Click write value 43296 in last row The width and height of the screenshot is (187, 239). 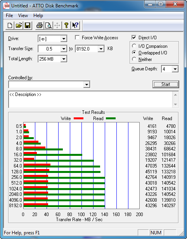point(151,206)
